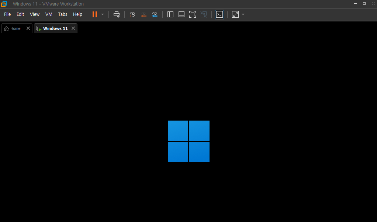Open the File menu

pos(7,14)
